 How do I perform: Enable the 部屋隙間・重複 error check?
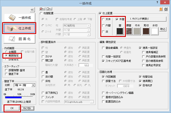[6, 70]
